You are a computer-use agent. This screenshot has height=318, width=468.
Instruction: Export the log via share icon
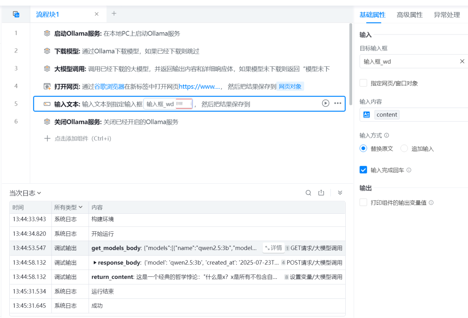pos(321,193)
